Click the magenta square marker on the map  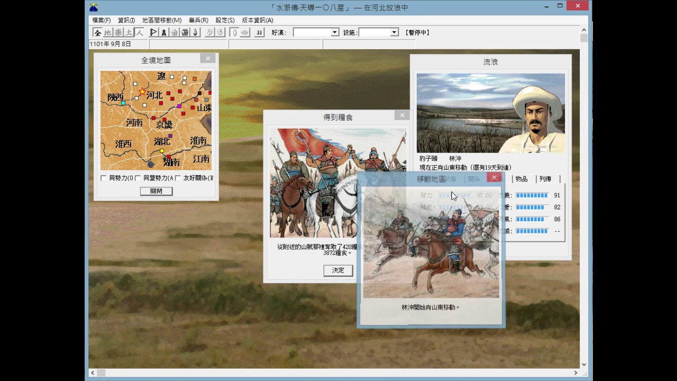click(x=179, y=106)
